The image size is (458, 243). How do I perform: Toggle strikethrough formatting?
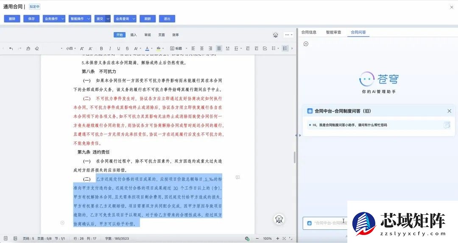pos(127,48)
